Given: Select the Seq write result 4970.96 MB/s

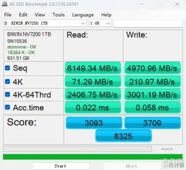Looking at the screenshot, I should (x=152, y=68).
